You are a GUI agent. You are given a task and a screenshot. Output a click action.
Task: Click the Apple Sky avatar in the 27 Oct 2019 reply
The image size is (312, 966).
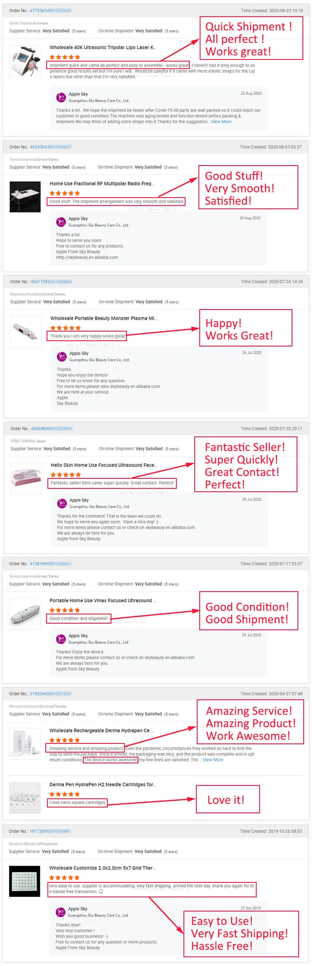click(61, 912)
